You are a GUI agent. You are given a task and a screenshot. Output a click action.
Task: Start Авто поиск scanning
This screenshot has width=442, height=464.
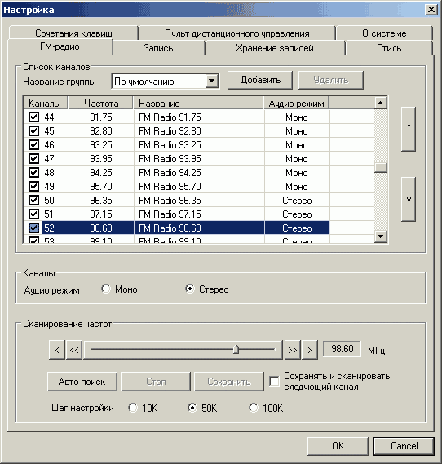tap(82, 382)
